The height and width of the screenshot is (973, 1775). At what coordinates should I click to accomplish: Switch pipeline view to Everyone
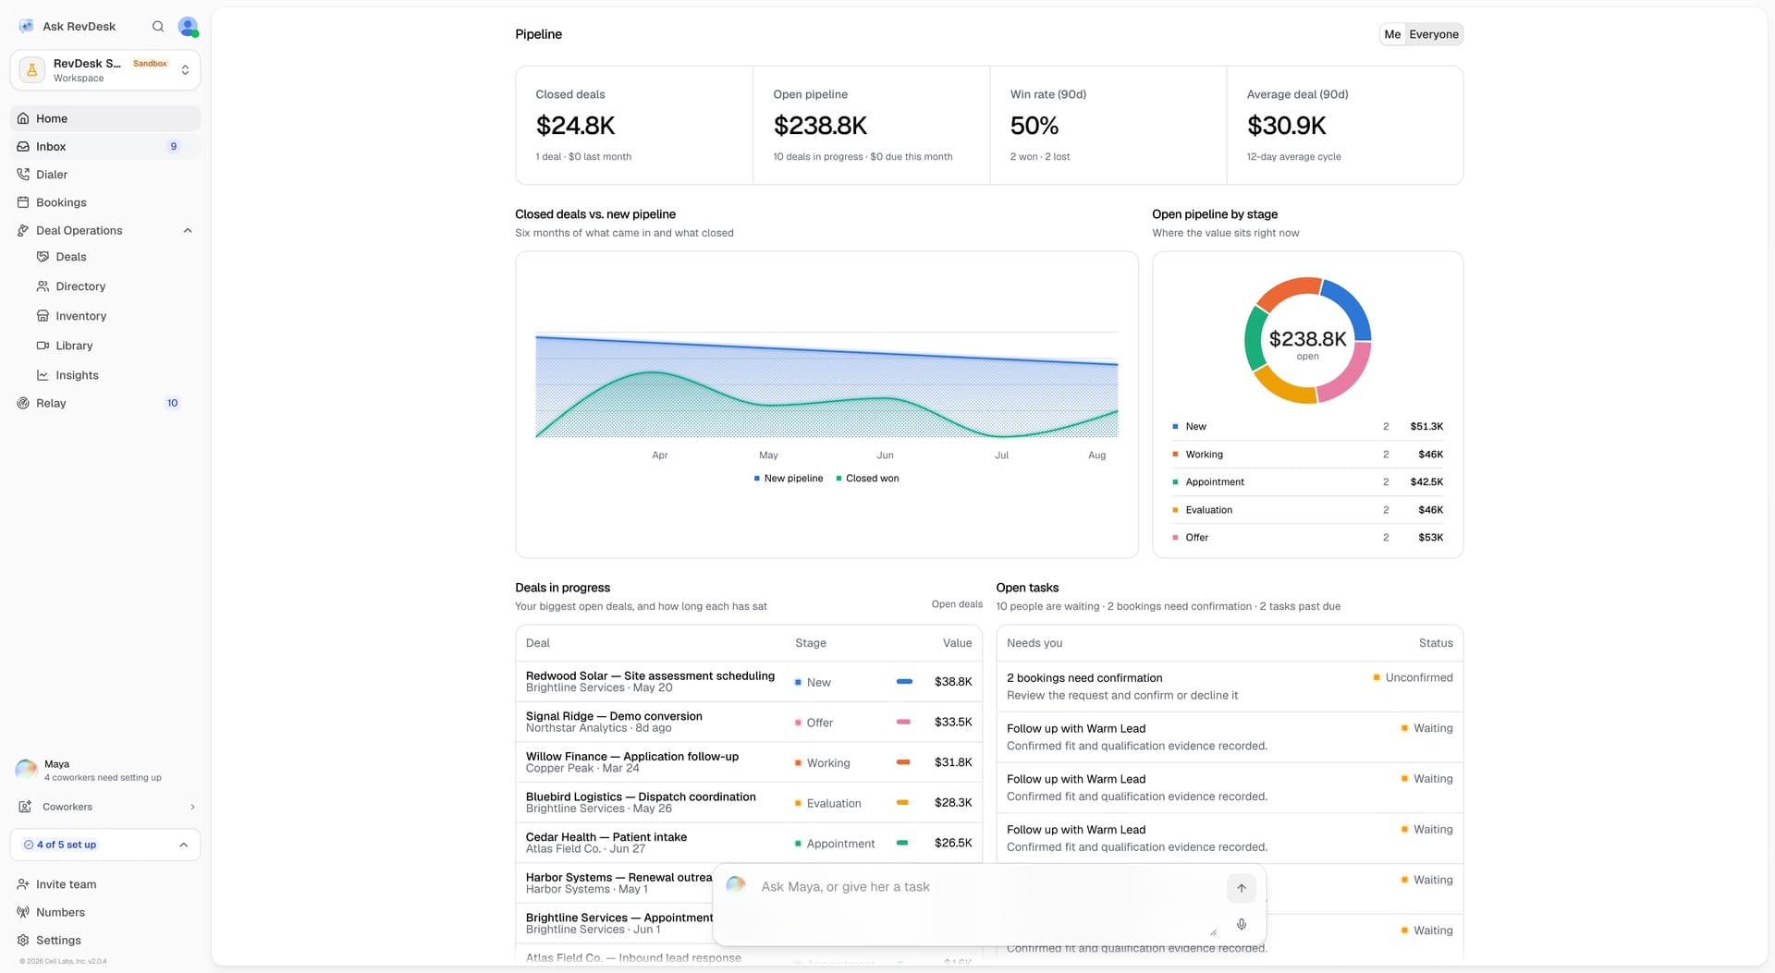point(1434,34)
